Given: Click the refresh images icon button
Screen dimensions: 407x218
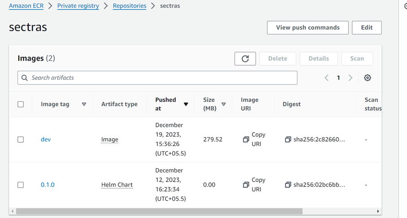Looking at the screenshot, I should click(245, 58).
